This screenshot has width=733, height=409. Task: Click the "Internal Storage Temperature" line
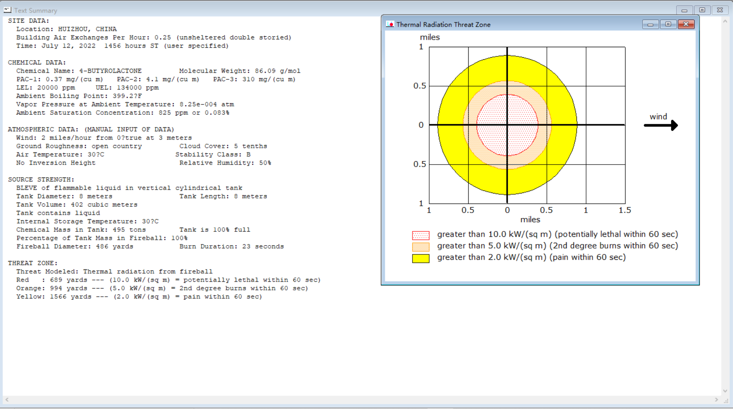tap(87, 221)
